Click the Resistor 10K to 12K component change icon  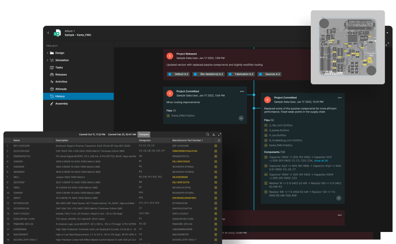[266, 192]
